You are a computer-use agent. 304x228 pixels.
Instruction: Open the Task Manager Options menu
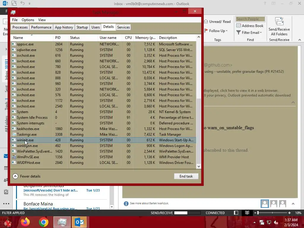28,20
